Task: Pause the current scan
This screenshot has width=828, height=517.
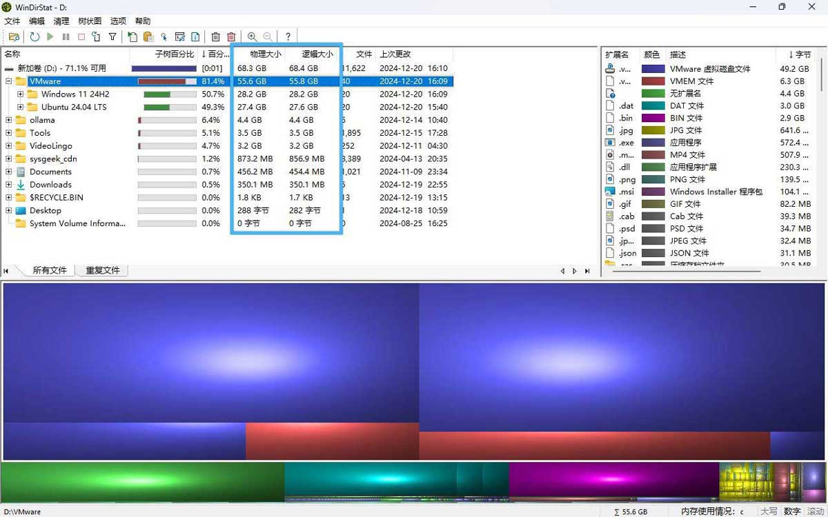Action: coord(66,37)
